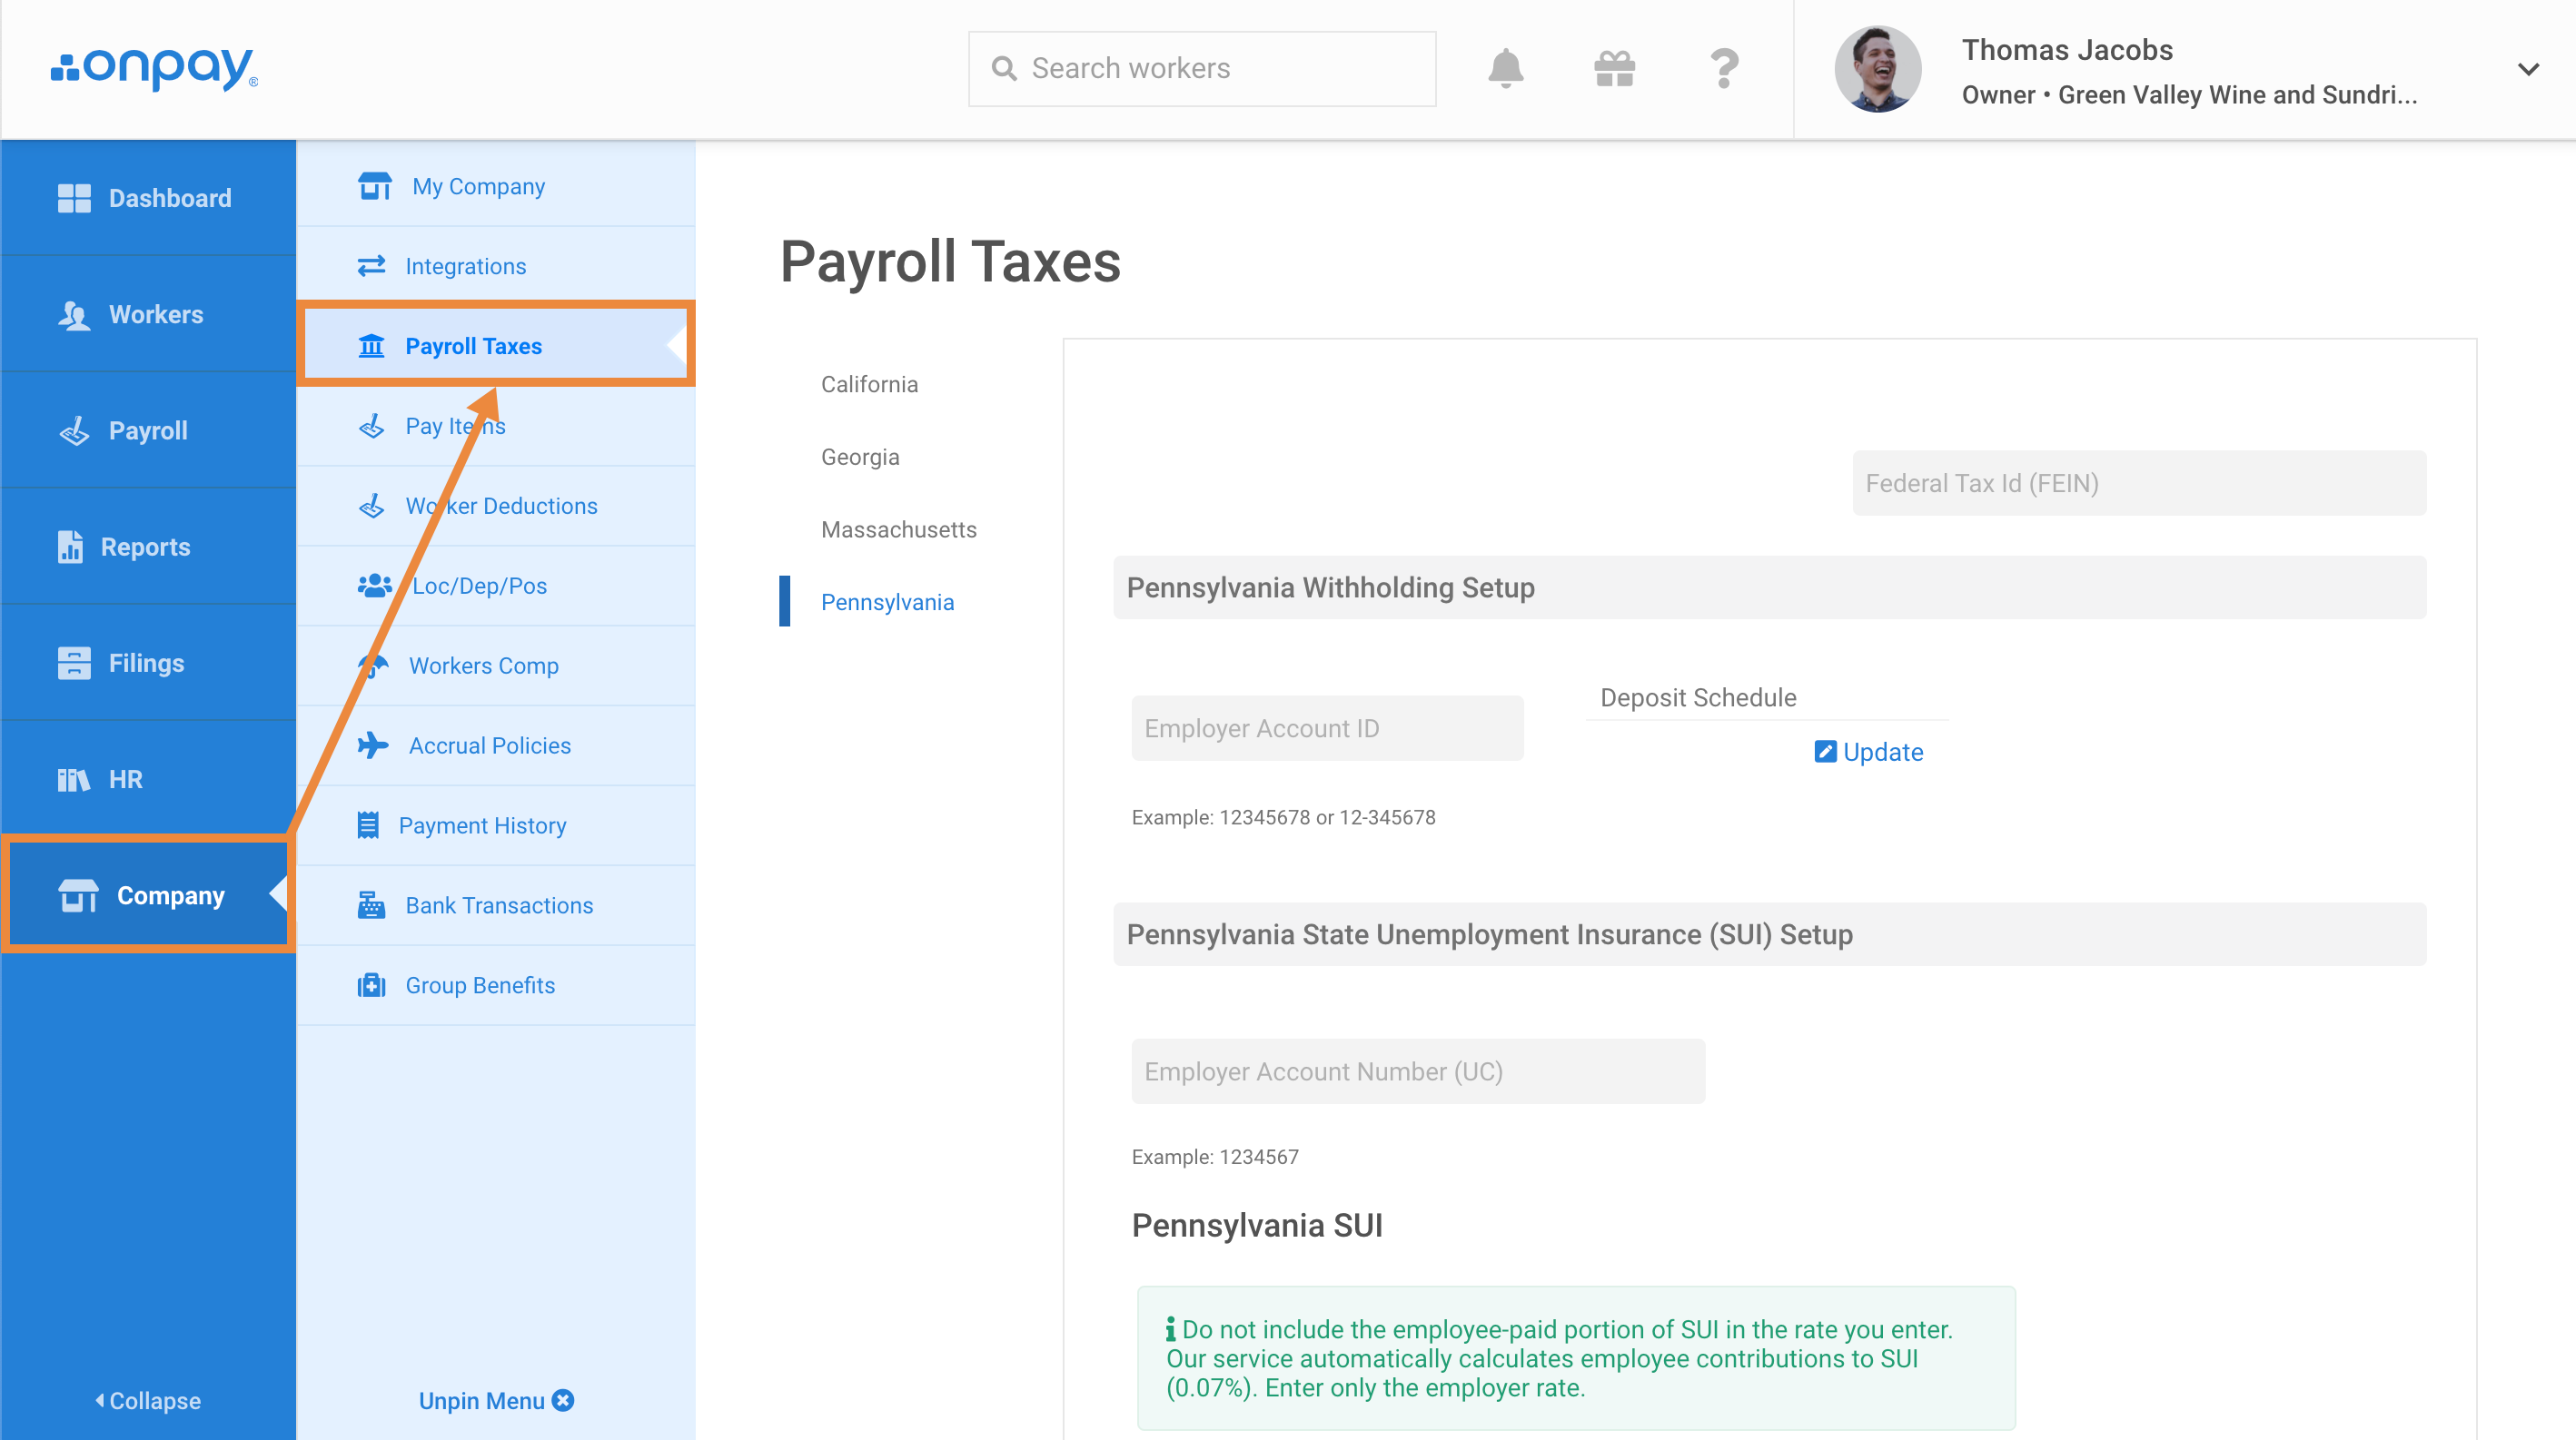Click the Company storefront icon
Screen dimensions: 2576x1440
click(x=78, y=895)
